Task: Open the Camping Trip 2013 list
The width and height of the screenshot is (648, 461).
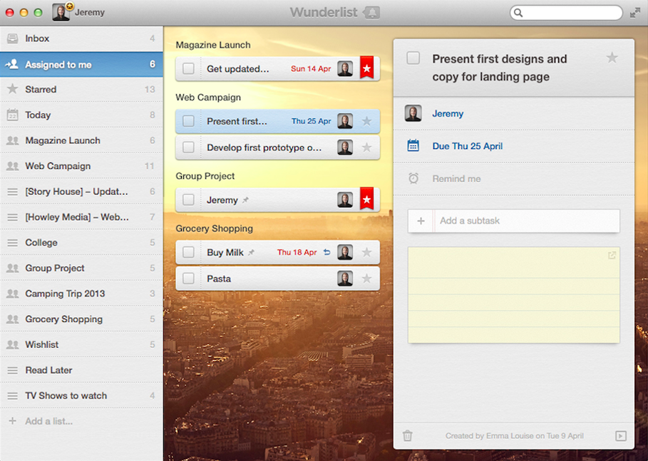Action: pos(81,294)
